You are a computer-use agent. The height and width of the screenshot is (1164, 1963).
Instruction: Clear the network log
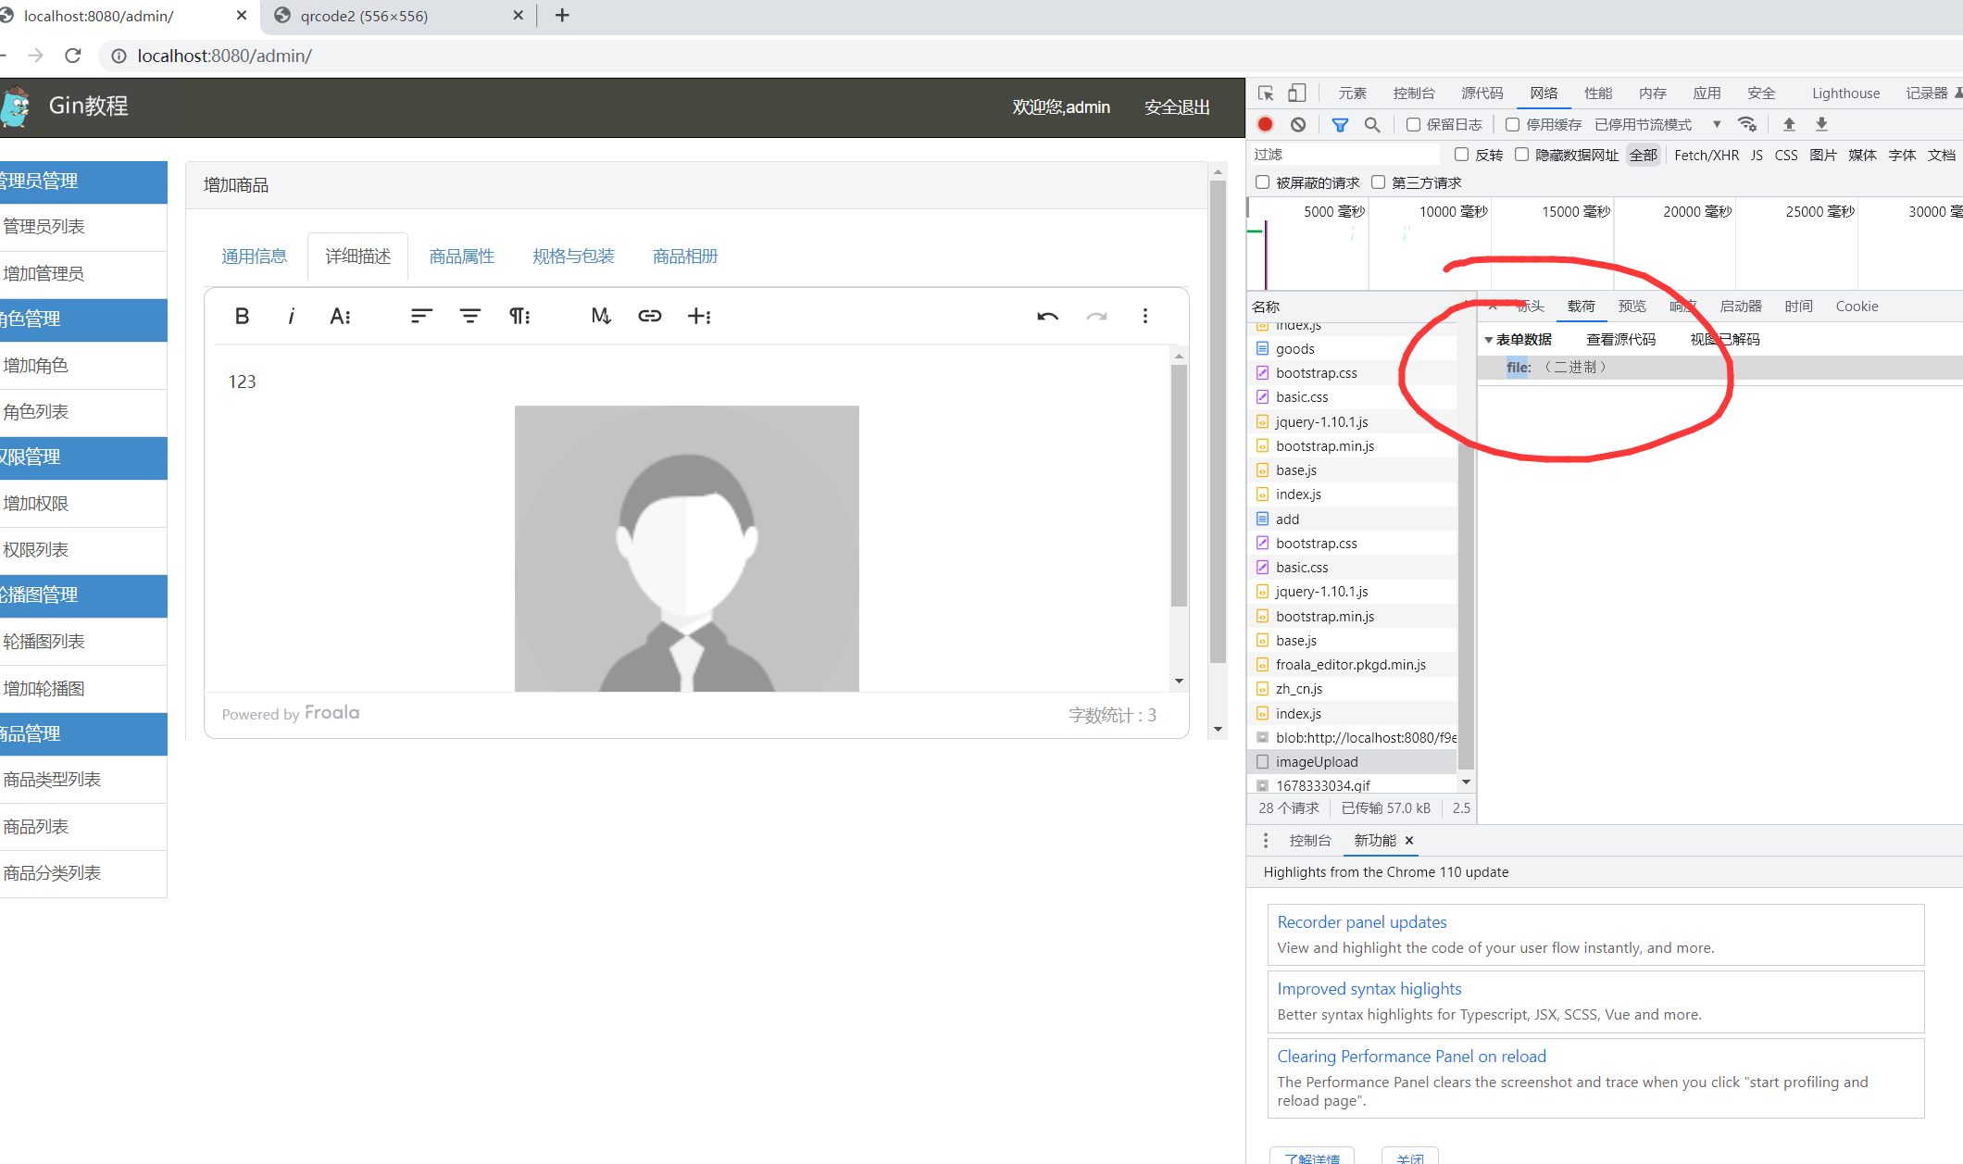[1298, 124]
